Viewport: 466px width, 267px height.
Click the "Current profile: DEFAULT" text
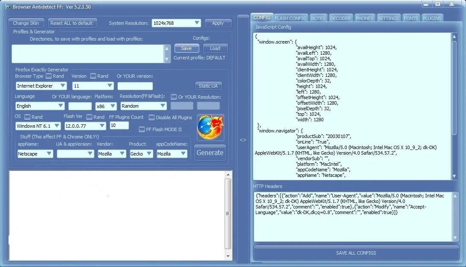click(x=199, y=58)
